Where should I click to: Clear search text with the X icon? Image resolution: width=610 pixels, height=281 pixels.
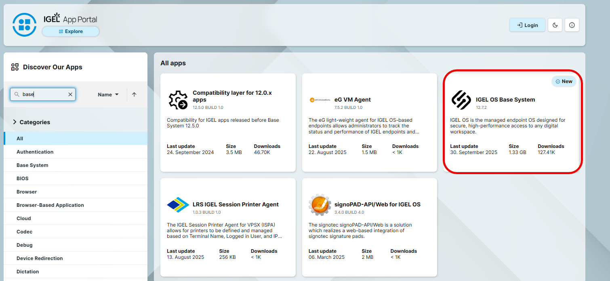point(70,94)
